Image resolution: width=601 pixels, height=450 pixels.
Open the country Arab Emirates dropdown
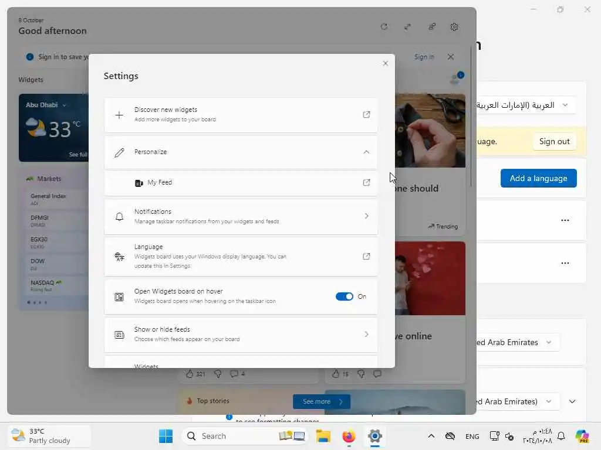[x=518, y=342]
